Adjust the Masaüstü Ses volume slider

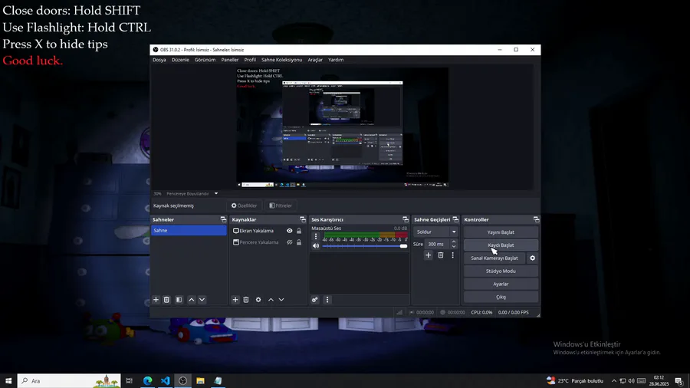365,246
